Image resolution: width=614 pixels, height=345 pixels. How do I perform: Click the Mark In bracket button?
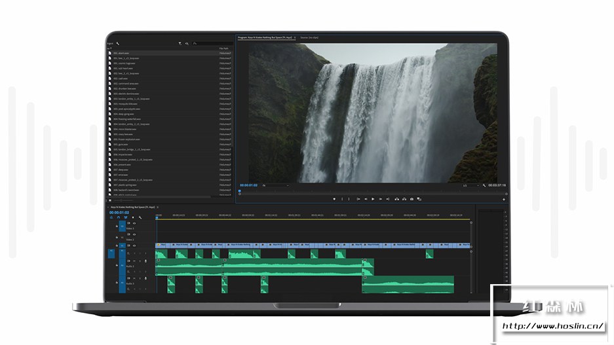(342, 199)
